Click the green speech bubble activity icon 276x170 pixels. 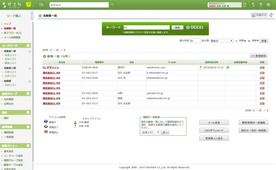(x=228, y=67)
